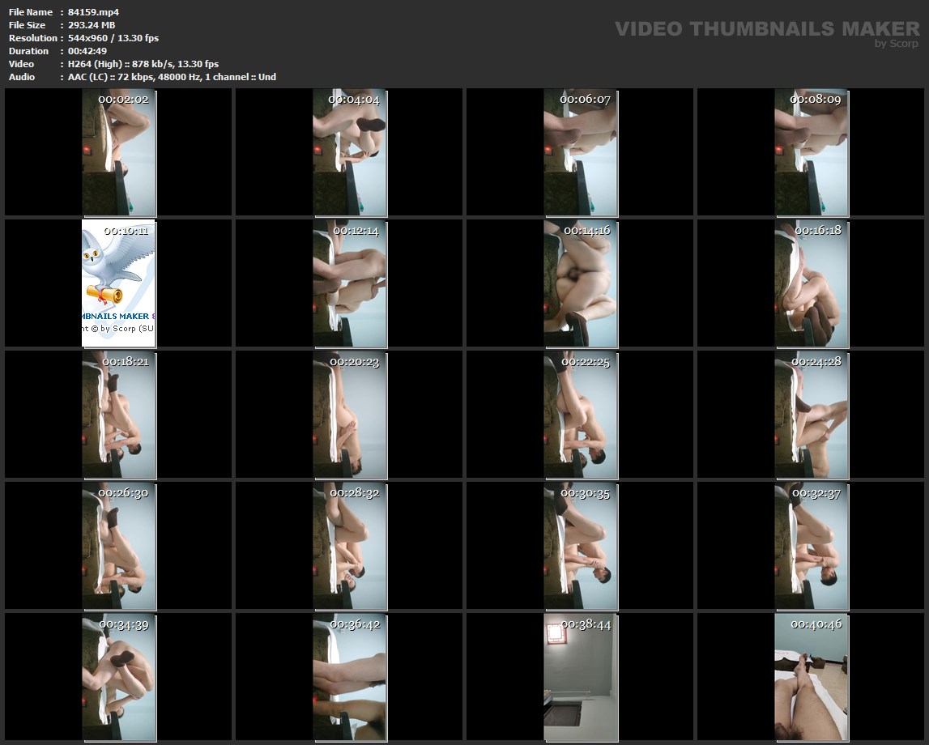The width and height of the screenshot is (929, 745).
Task: Select the thumbnail stamped 00:20:23
Action: pyautogui.click(x=350, y=415)
